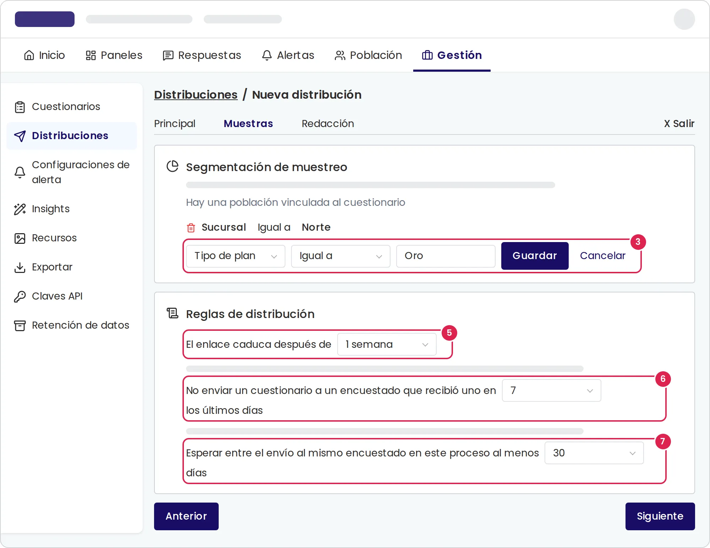
Task: Click the Segmentación de muestreo pie chart icon
Action: click(x=173, y=166)
